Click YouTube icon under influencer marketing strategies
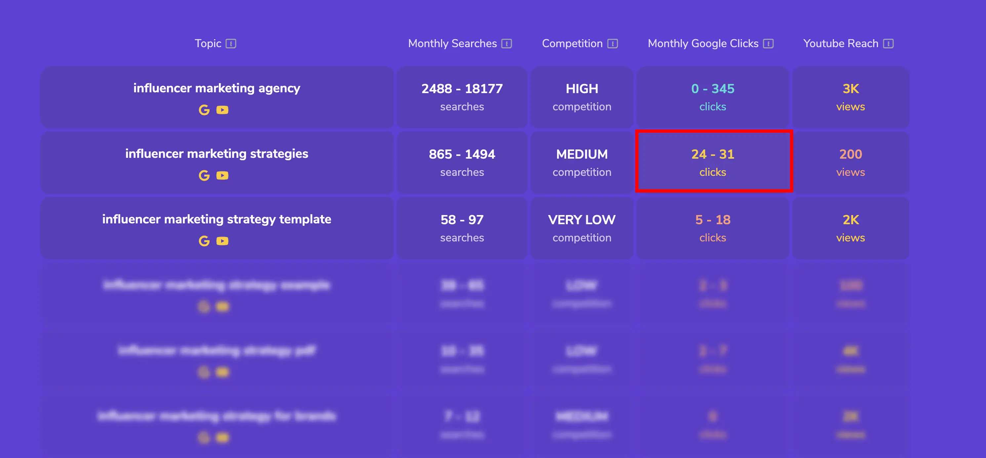Screen dimensions: 986x458 click(x=223, y=175)
